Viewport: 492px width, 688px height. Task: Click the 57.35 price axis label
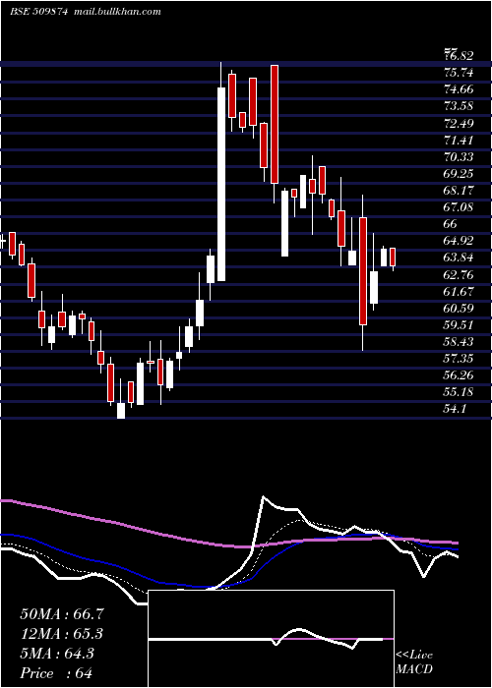point(460,359)
